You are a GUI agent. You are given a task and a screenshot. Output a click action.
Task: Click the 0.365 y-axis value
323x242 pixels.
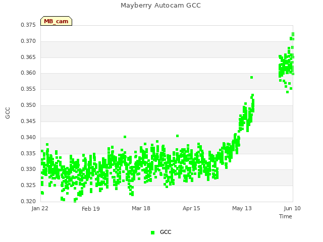point(28,57)
